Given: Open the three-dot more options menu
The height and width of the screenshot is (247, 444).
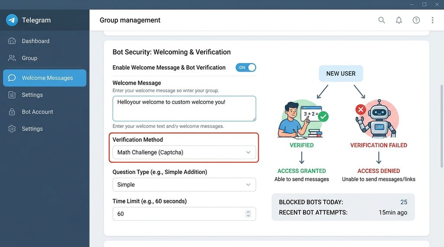Looking at the screenshot, I should point(432,20).
